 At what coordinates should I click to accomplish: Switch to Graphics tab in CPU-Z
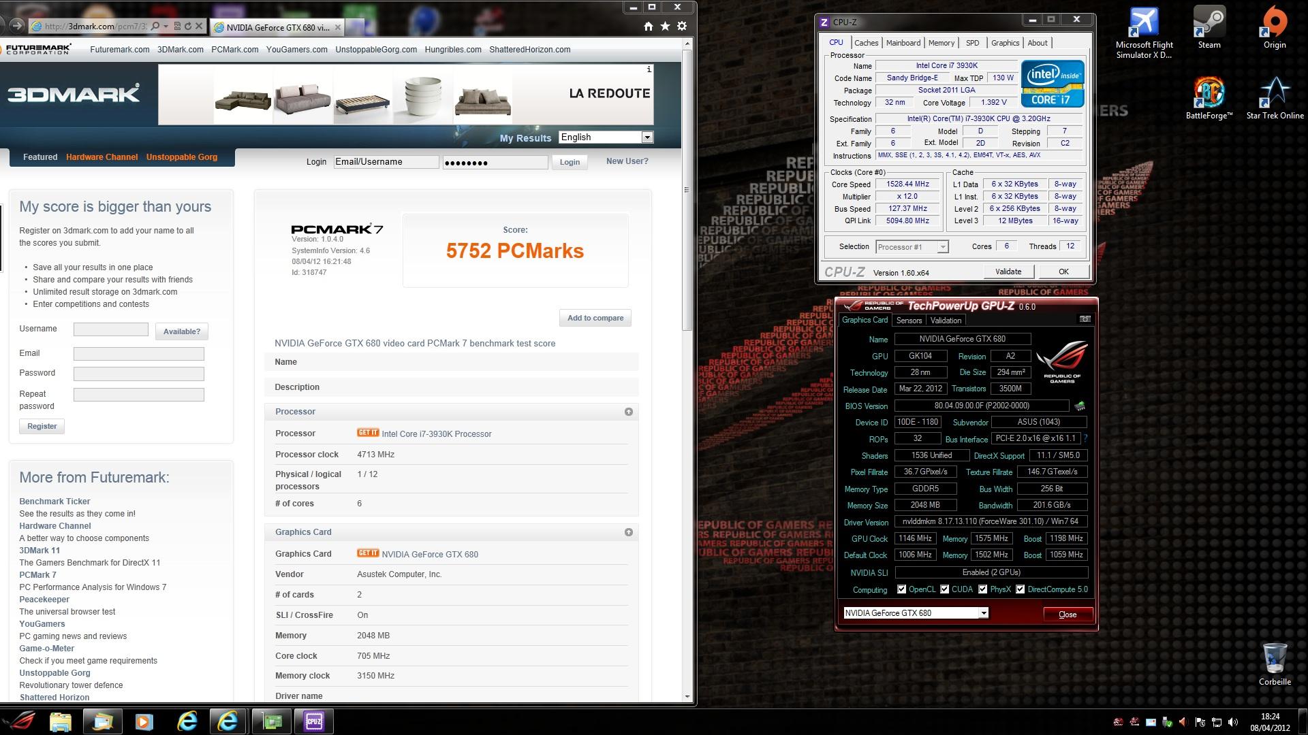(x=1005, y=43)
